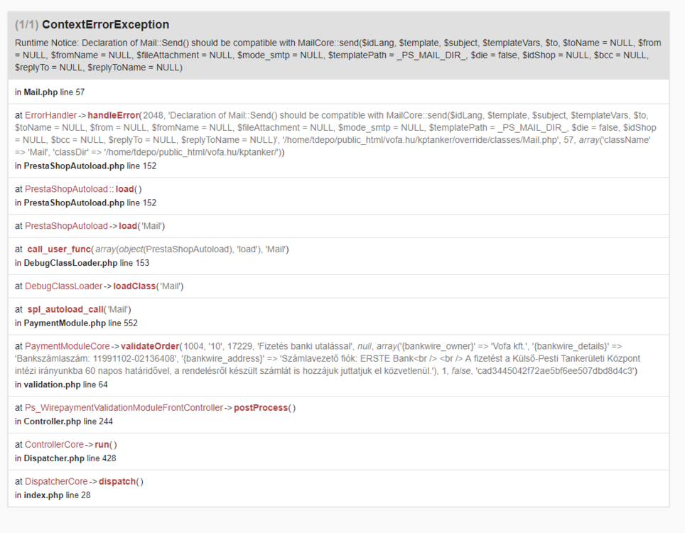Click the PrestaShopAutoload static load call
This screenshot has width=685, height=533.
tap(124, 188)
